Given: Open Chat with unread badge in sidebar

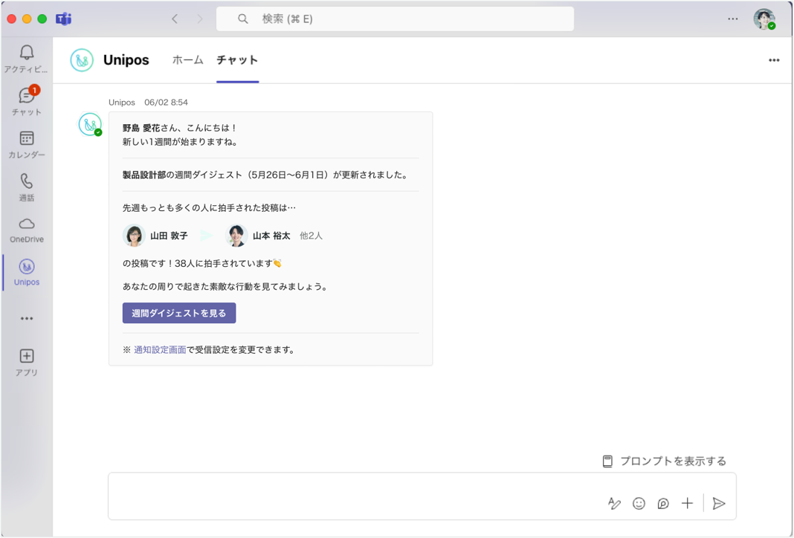Looking at the screenshot, I should 26,101.
